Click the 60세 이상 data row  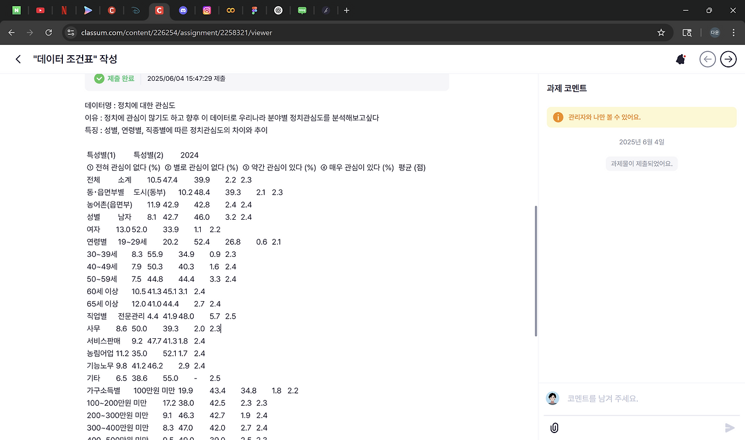point(146,291)
